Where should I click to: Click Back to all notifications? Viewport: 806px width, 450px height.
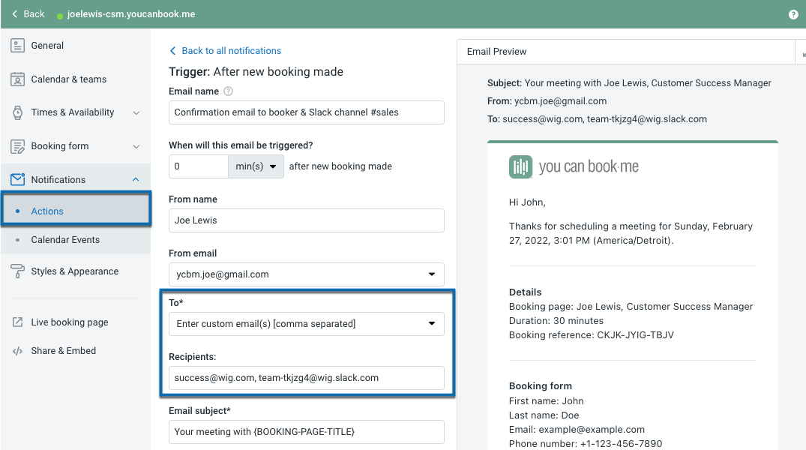pyautogui.click(x=225, y=50)
